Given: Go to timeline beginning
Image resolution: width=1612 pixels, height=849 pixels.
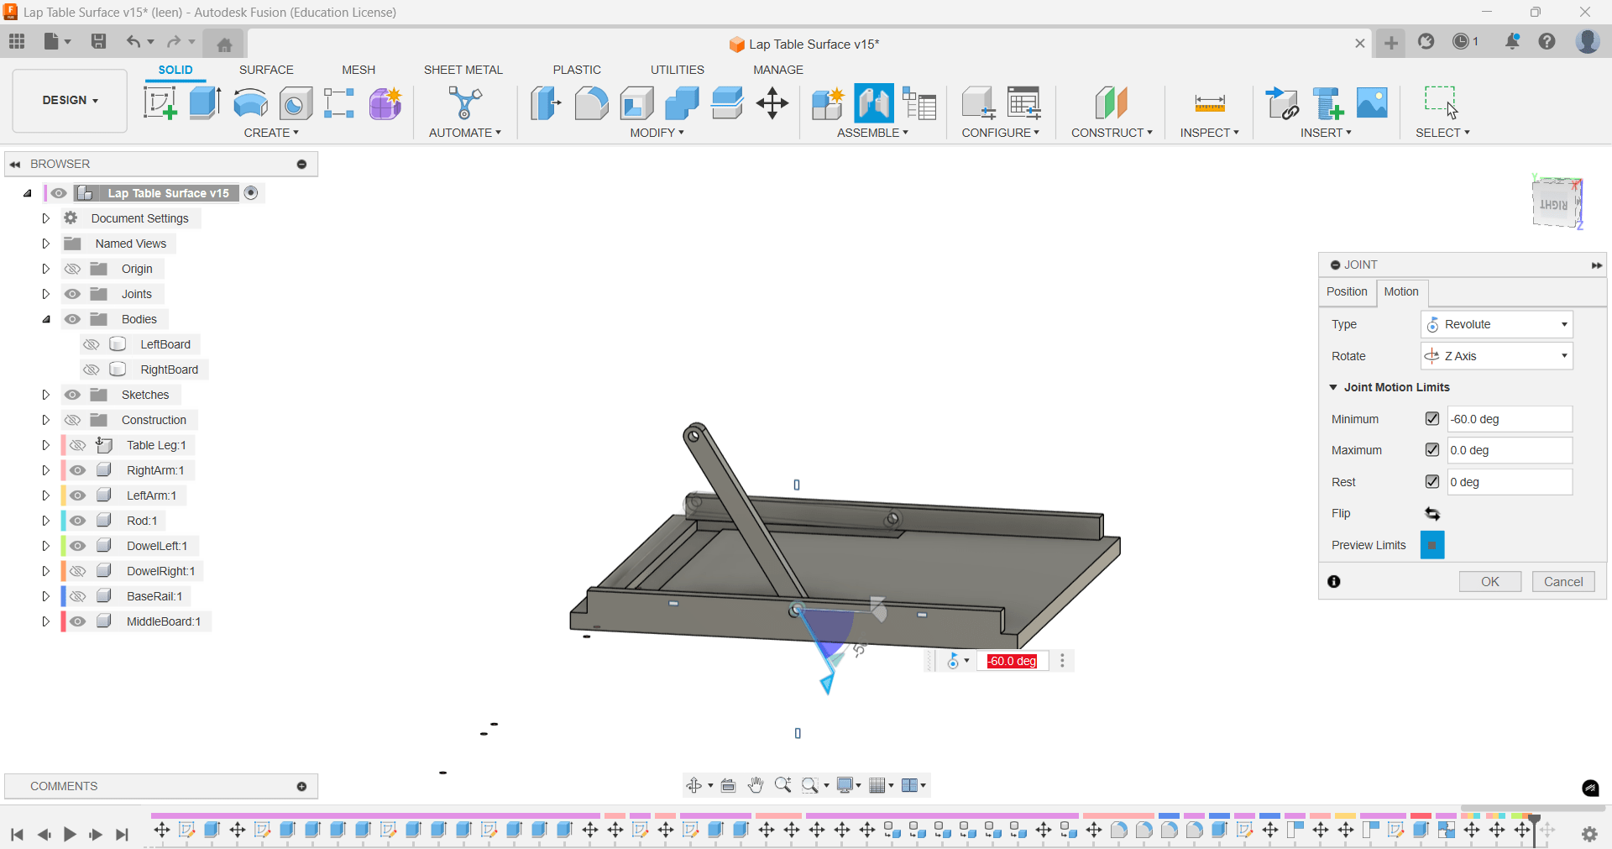Looking at the screenshot, I should (x=17, y=834).
